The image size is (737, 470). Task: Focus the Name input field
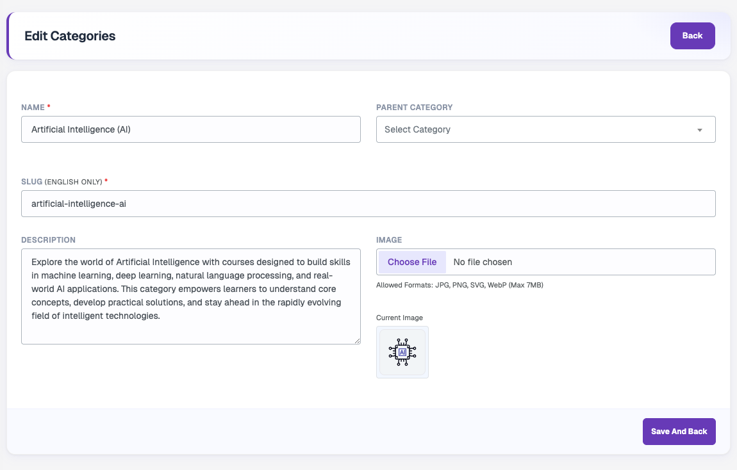click(191, 129)
